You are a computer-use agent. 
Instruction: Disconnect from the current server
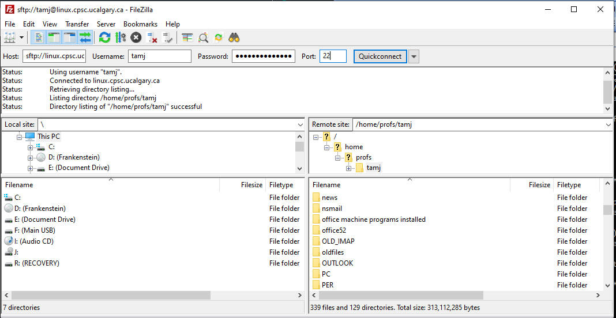152,37
